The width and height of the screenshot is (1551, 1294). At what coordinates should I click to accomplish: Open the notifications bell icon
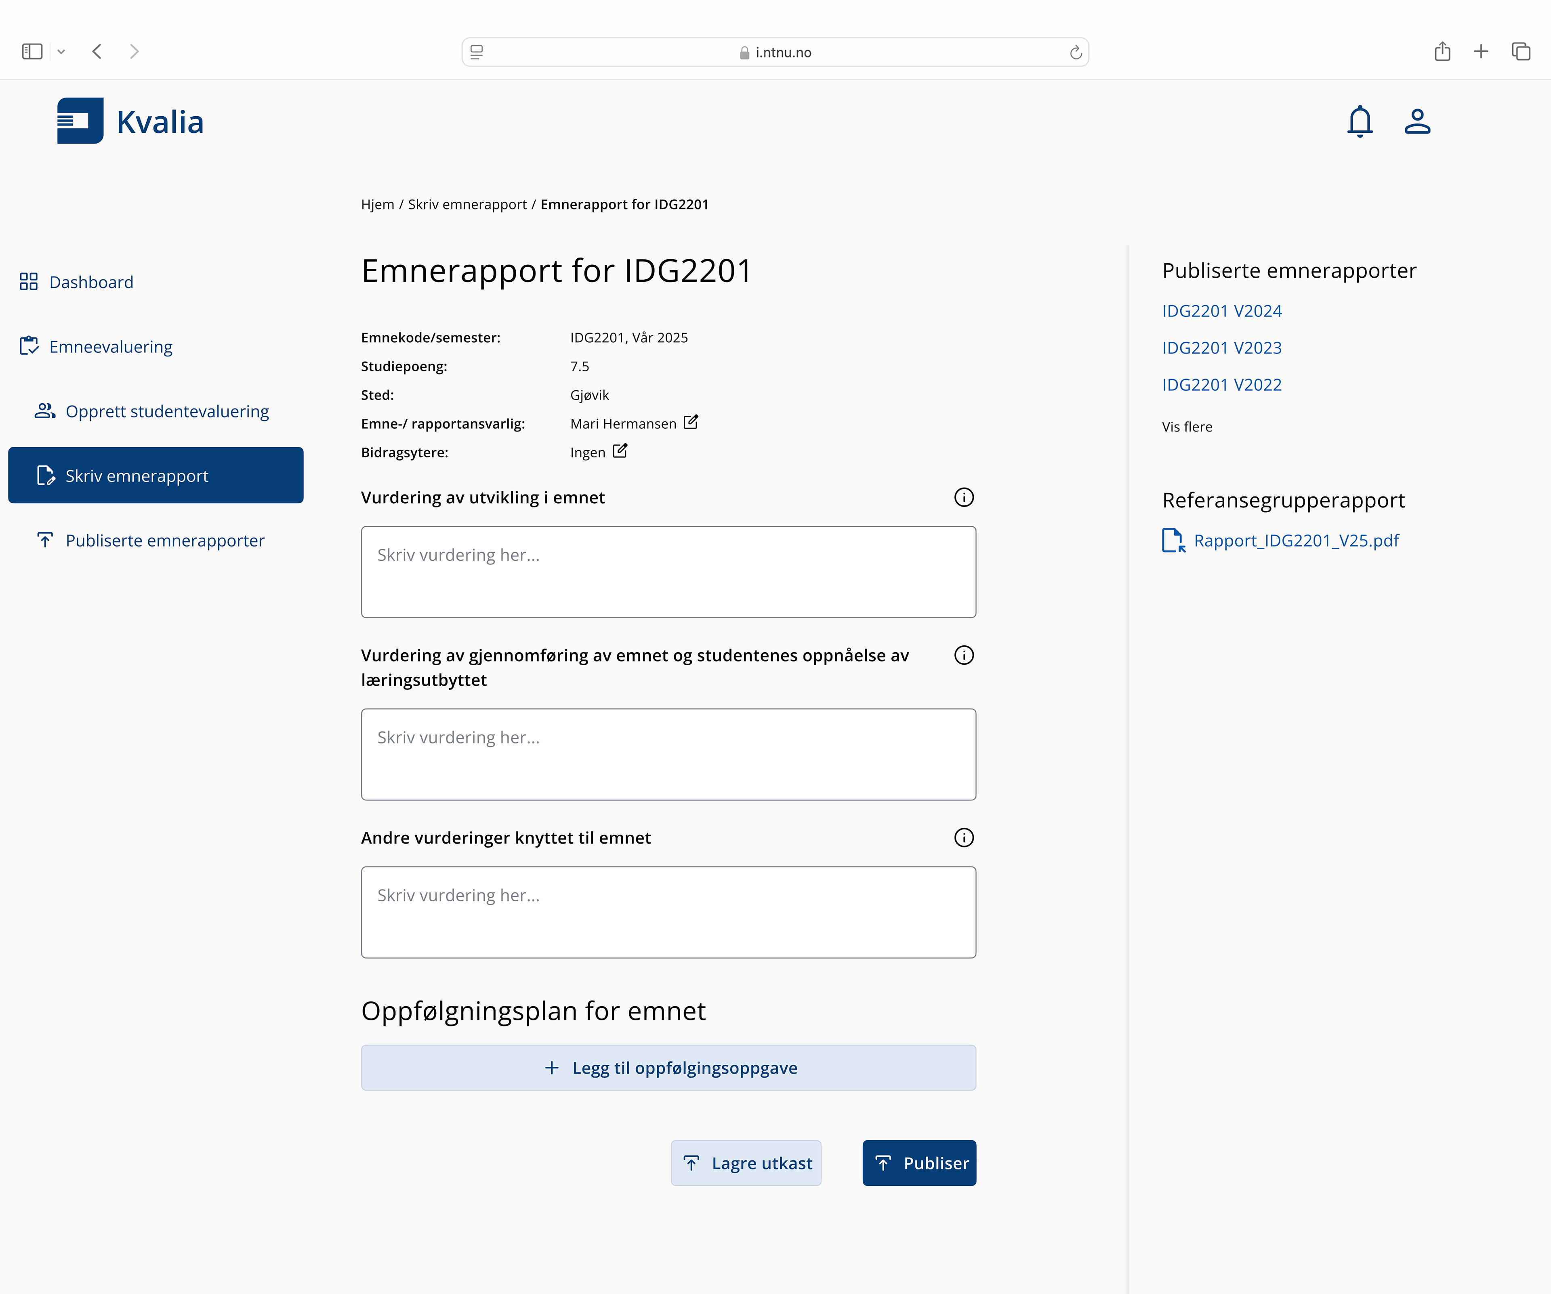(x=1359, y=122)
